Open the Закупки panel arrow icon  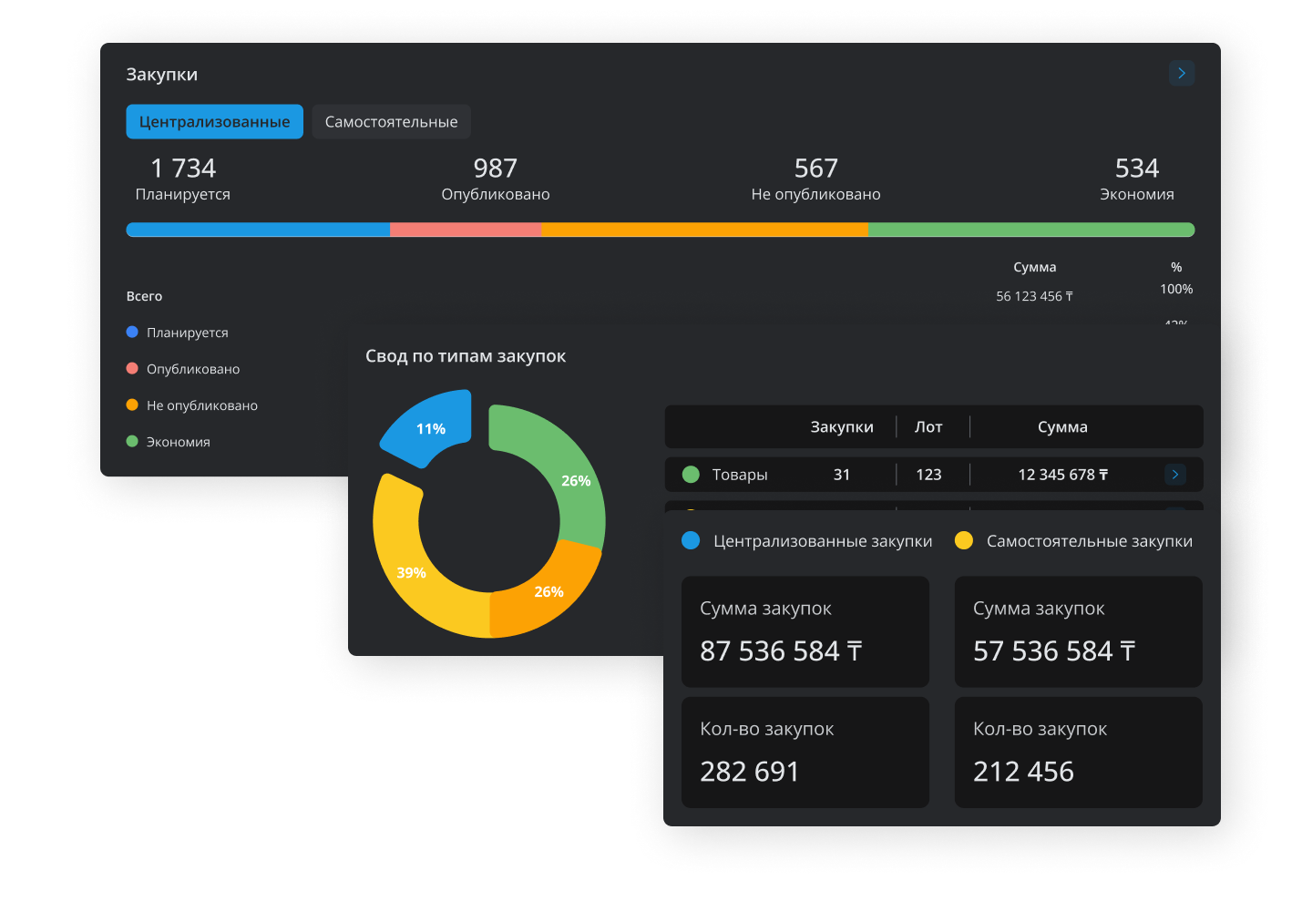click(x=1181, y=73)
